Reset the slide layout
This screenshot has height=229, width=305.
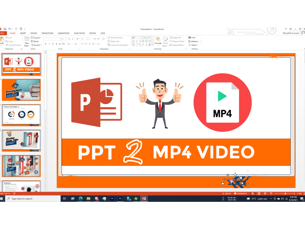(35, 41)
